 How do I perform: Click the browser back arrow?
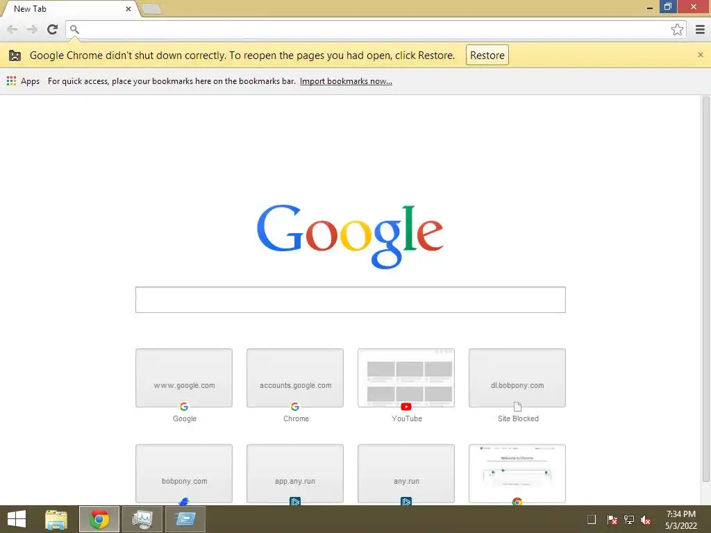pos(12,29)
